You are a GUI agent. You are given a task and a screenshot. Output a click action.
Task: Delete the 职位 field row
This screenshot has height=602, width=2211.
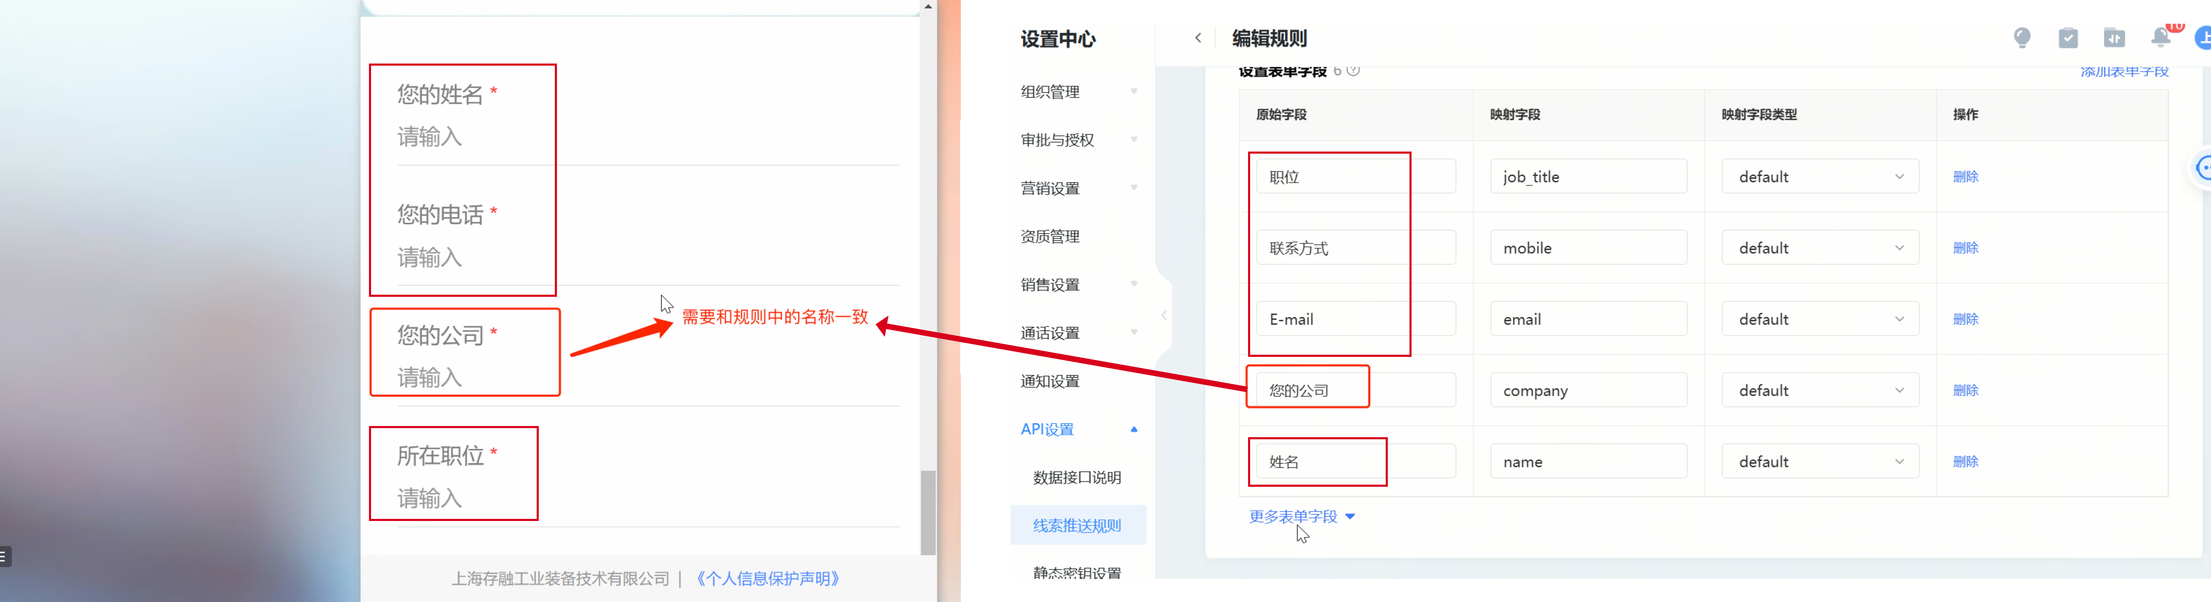coord(1965,177)
